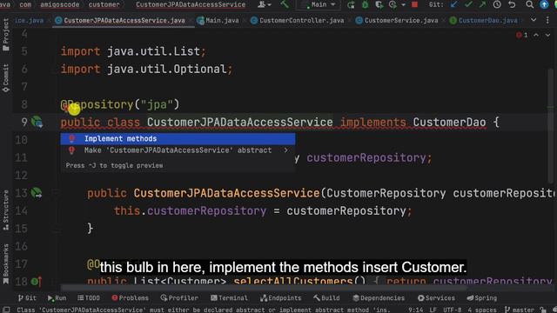Go to next highlighted error arrow
The height and width of the screenshot is (313, 557).
[x=547, y=35]
